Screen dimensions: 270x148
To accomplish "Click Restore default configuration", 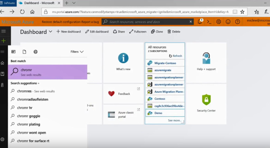I will 61,22.
